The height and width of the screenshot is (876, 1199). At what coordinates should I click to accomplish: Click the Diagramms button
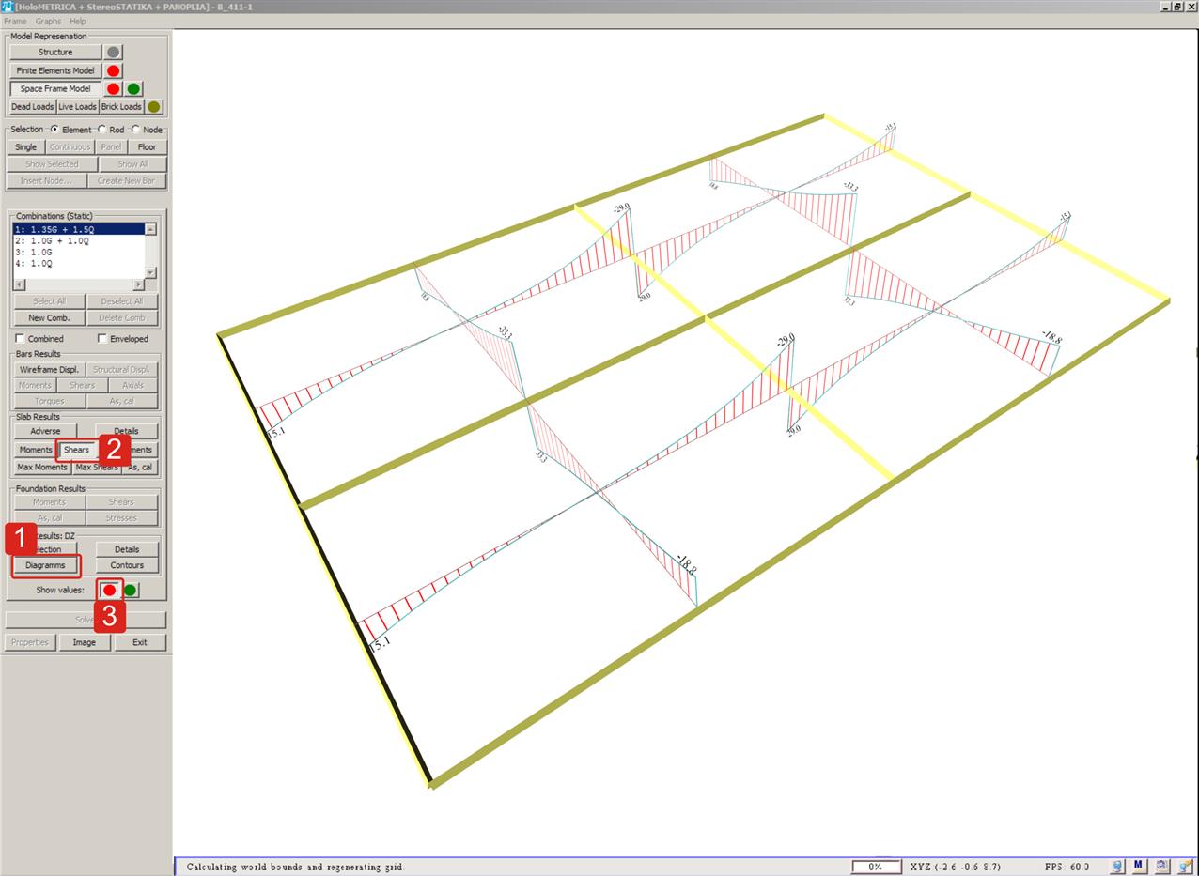pyautogui.click(x=46, y=565)
